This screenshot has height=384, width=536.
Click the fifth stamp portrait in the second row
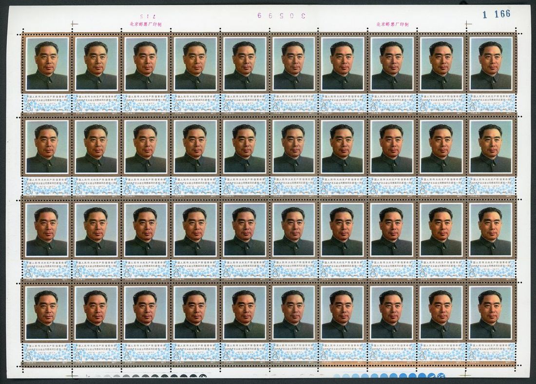click(245, 147)
